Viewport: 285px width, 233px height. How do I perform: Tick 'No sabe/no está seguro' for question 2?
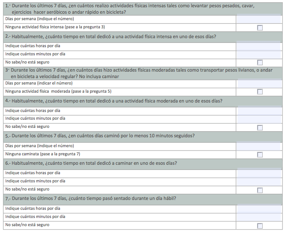(260, 63)
